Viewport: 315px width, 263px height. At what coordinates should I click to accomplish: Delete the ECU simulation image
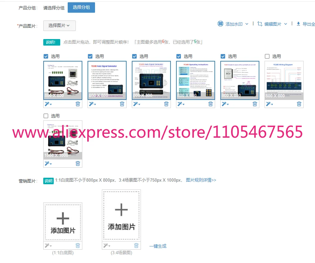point(255,104)
